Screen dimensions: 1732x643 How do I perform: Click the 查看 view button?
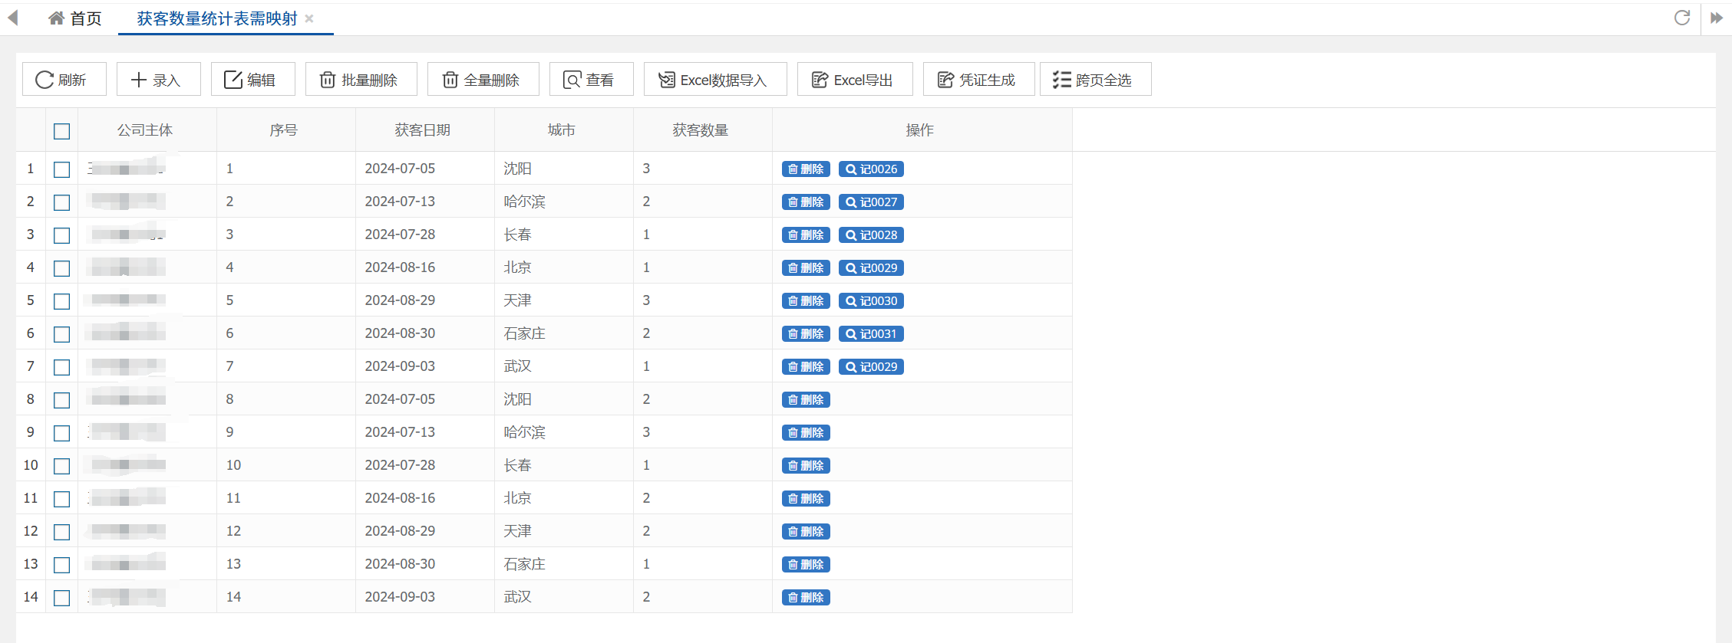coord(592,79)
